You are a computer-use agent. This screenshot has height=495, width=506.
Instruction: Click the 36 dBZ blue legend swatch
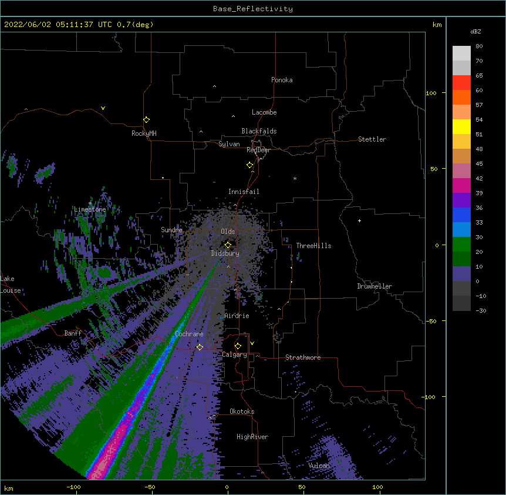click(461, 215)
